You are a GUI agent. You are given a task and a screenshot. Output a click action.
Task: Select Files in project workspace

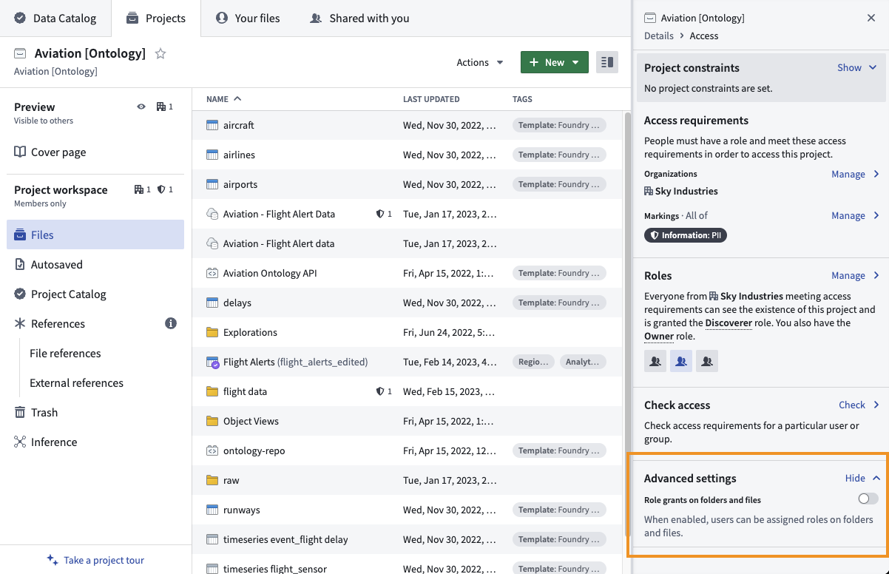pos(95,234)
